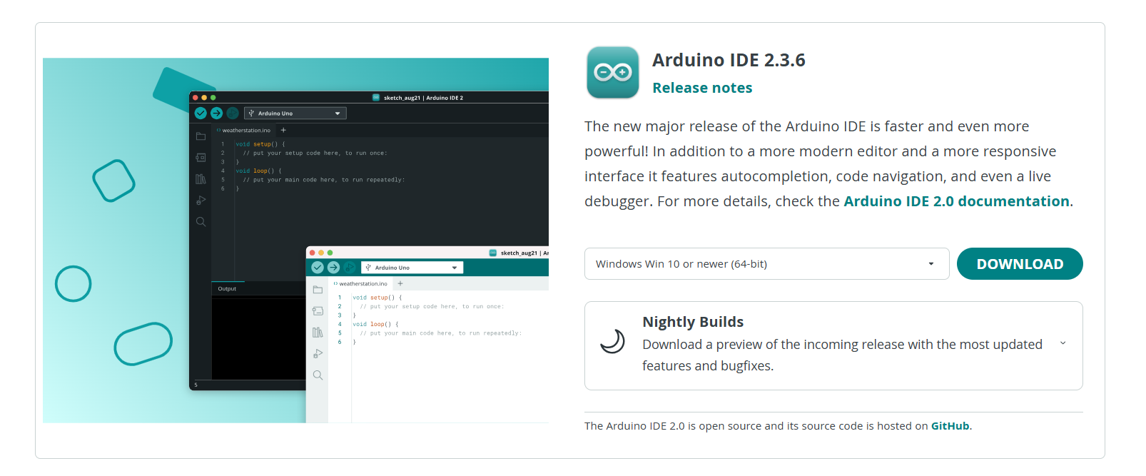Image resolution: width=1146 pixels, height=476 pixels.
Task: Click the Arduino IDE infinity logo icon
Action: (x=612, y=72)
